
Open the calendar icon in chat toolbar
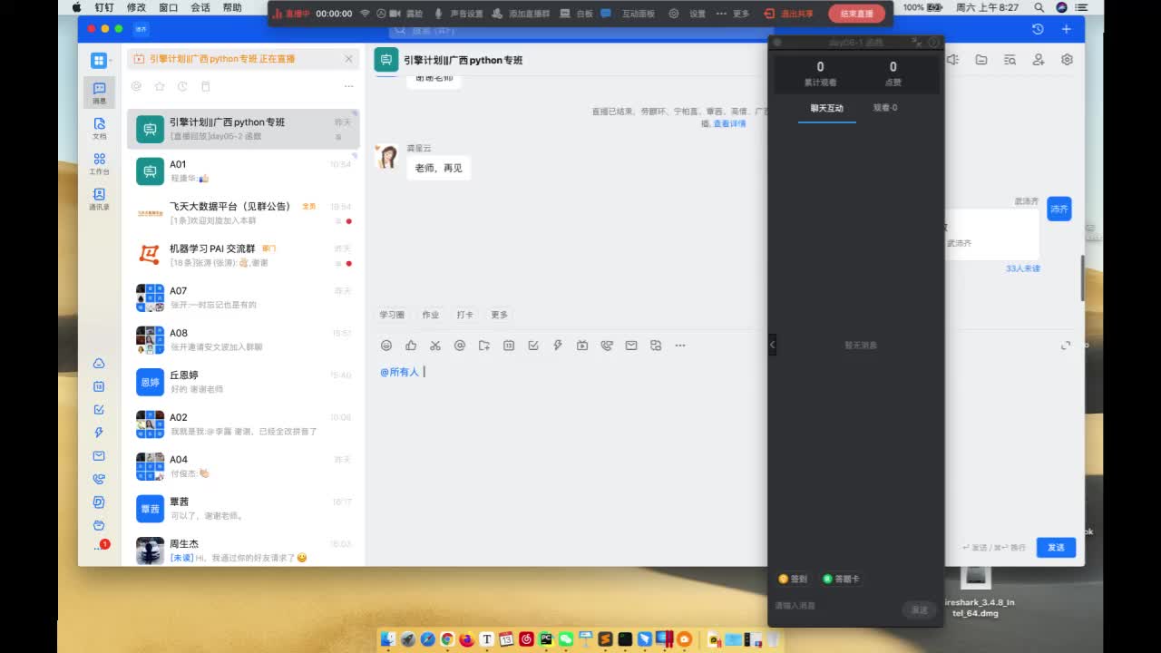click(x=509, y=346)
